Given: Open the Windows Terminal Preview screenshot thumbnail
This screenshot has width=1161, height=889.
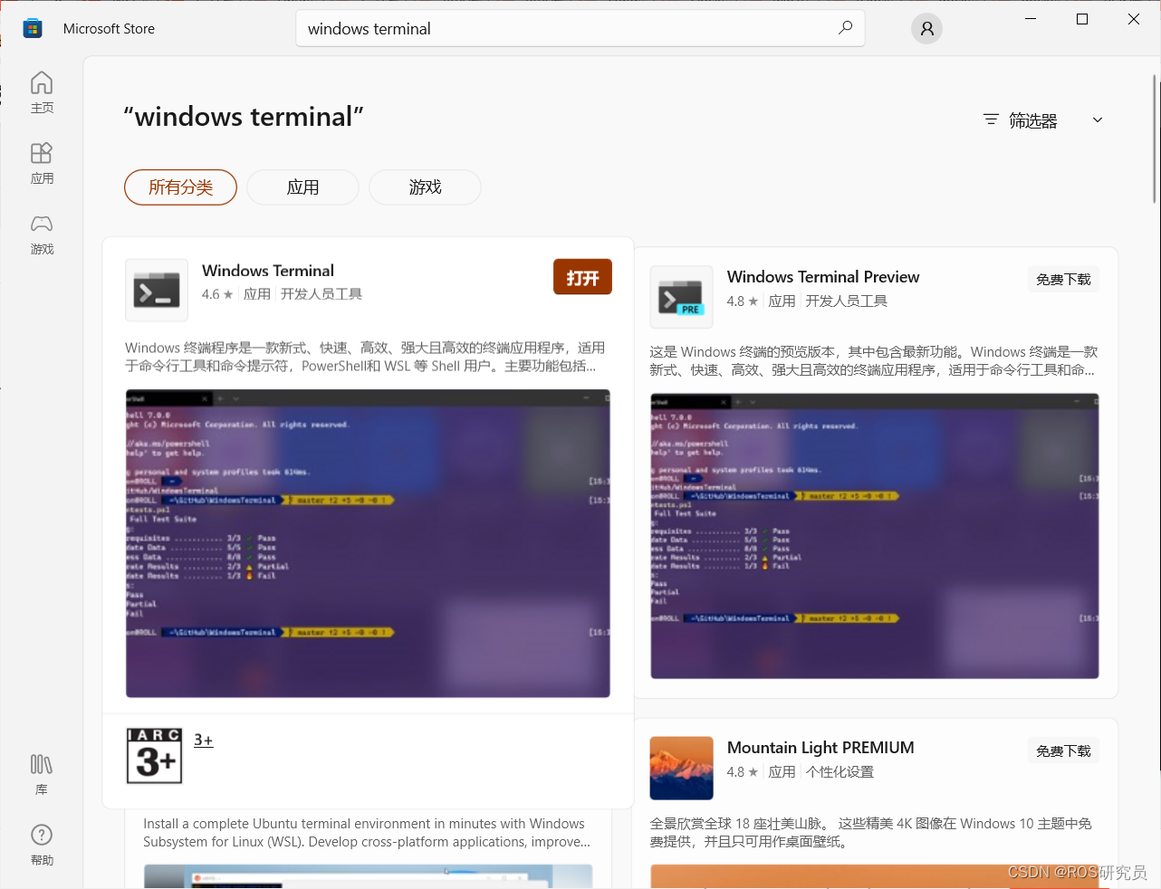Looking at the screenshot, I should (875, 536).
